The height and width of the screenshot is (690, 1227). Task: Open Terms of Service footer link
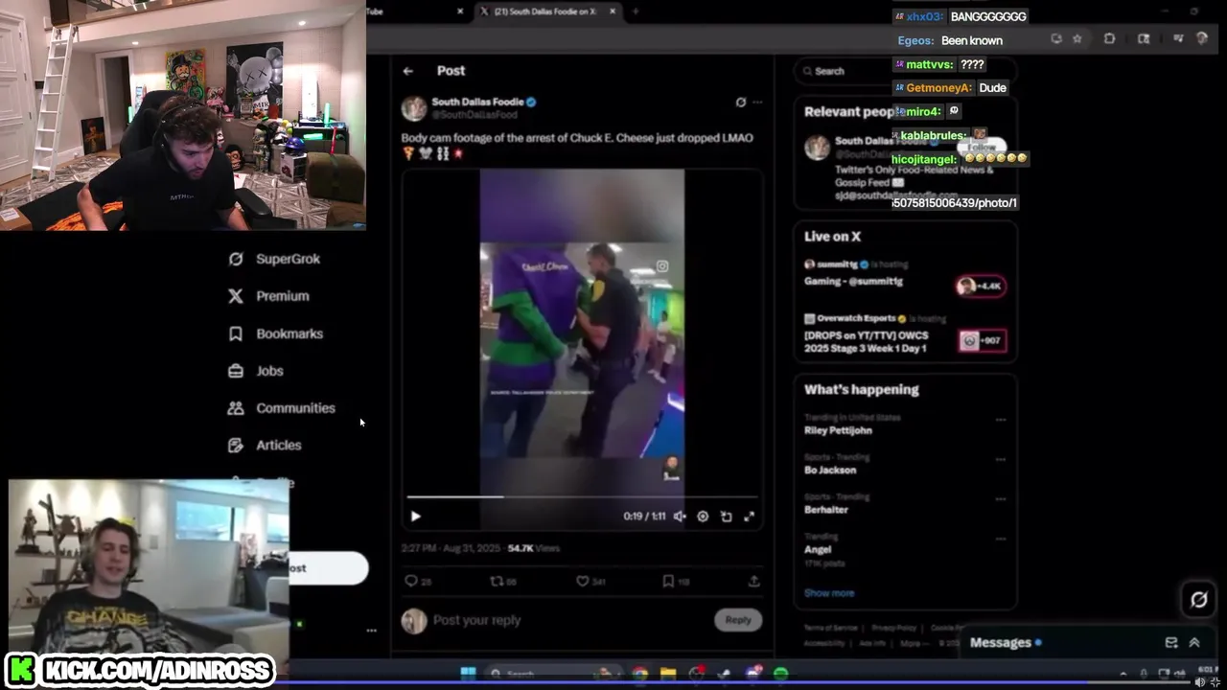click(x=831, y=628)
